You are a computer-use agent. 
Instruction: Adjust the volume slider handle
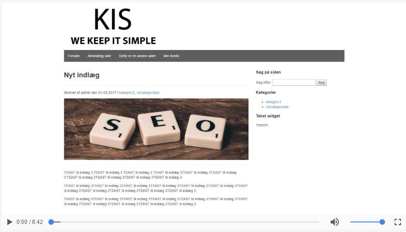382,222
